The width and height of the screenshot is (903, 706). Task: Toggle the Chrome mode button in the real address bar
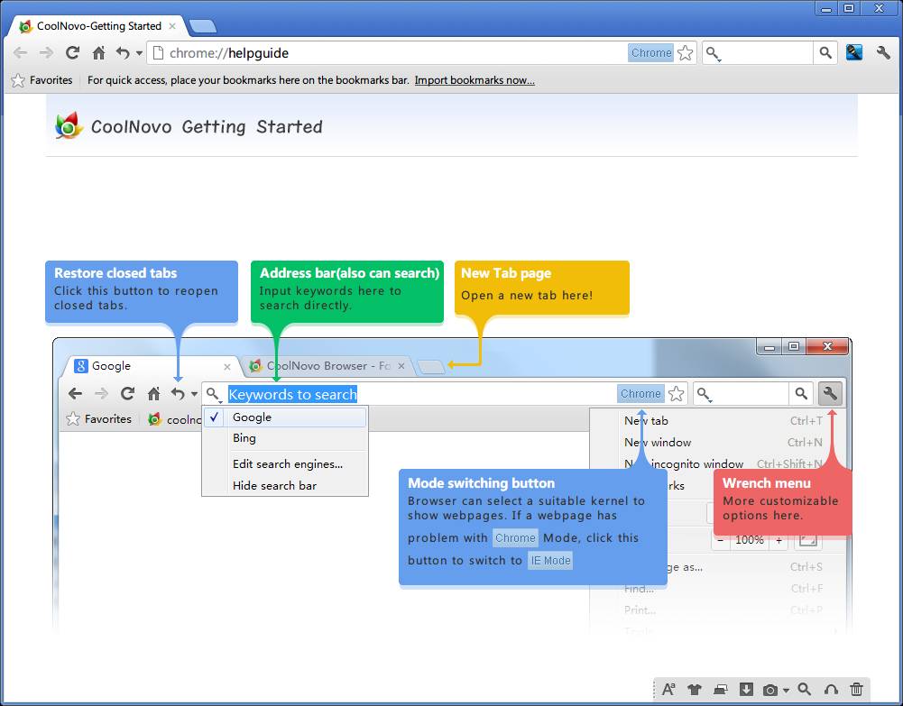(650, 53)
